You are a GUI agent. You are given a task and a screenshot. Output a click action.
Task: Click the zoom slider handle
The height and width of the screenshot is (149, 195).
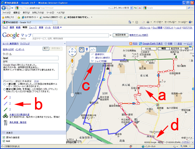coord(72,73)
